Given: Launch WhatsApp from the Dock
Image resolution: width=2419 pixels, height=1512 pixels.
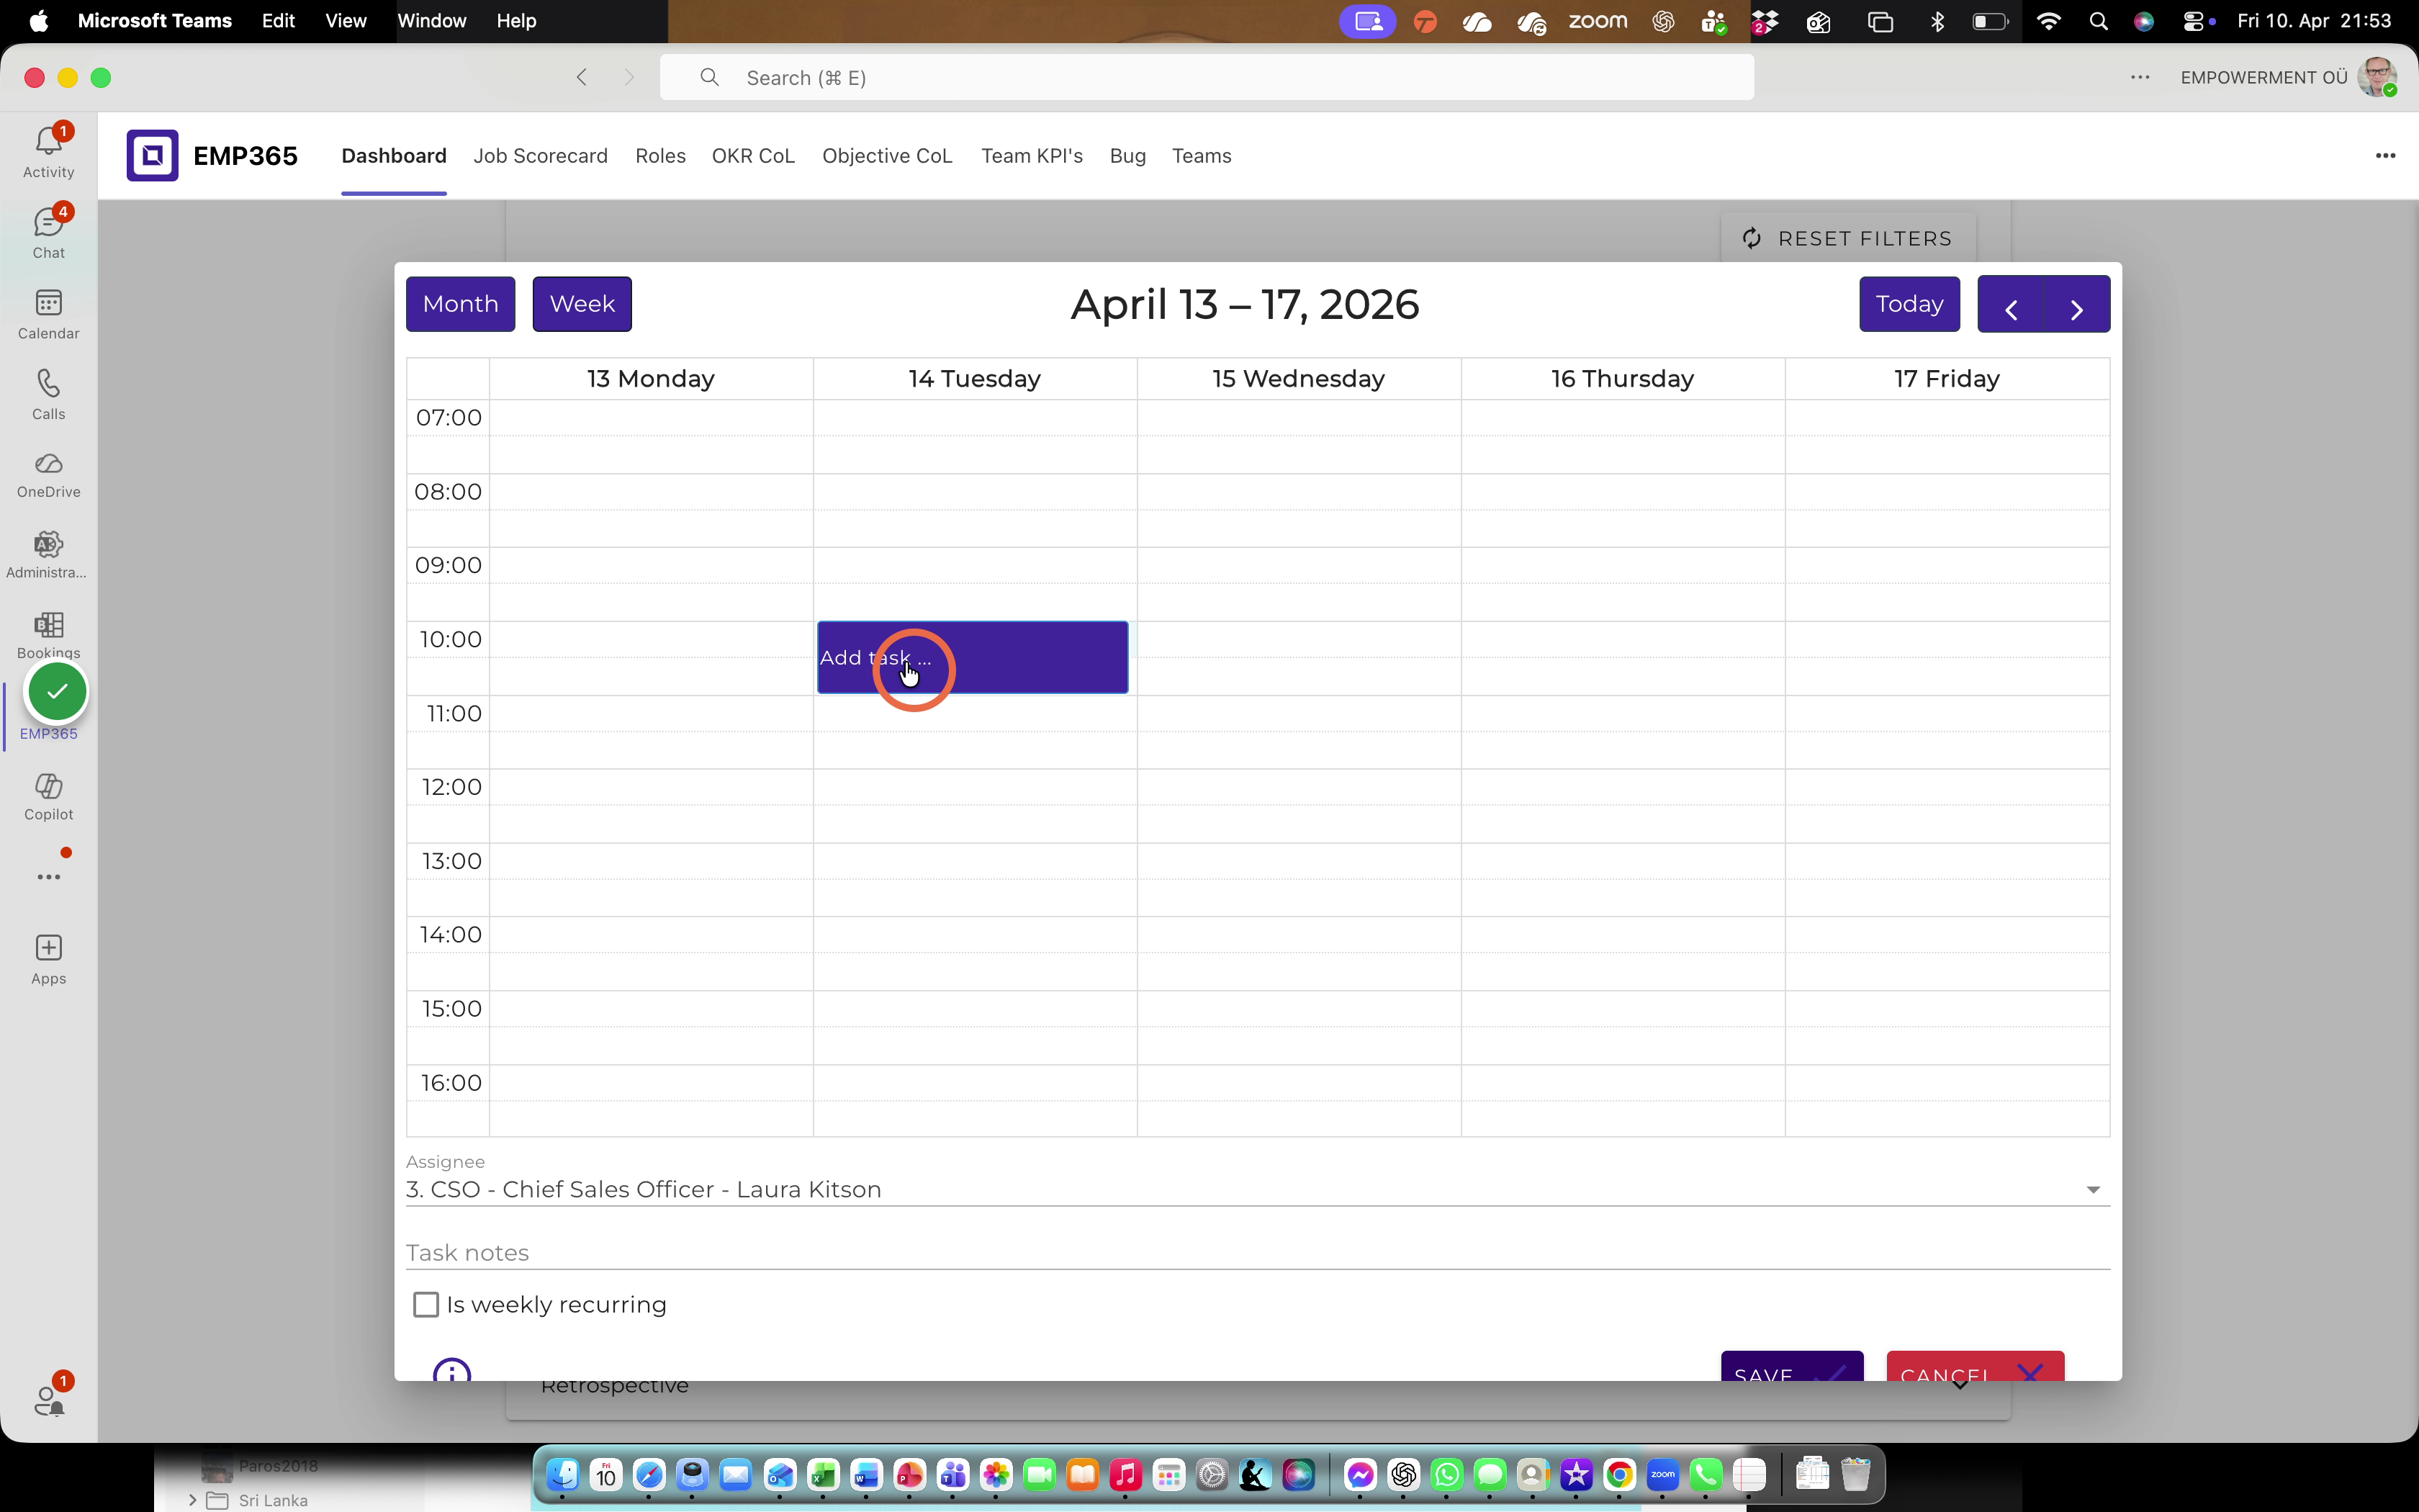Looking at the screenshot, I should 1446,1474.
